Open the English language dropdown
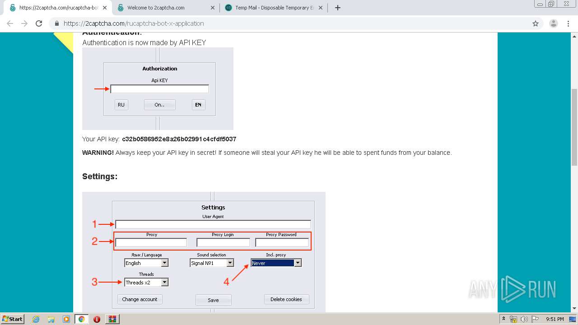578x325 pixels. pyautogui.click(x=146, y=263)
